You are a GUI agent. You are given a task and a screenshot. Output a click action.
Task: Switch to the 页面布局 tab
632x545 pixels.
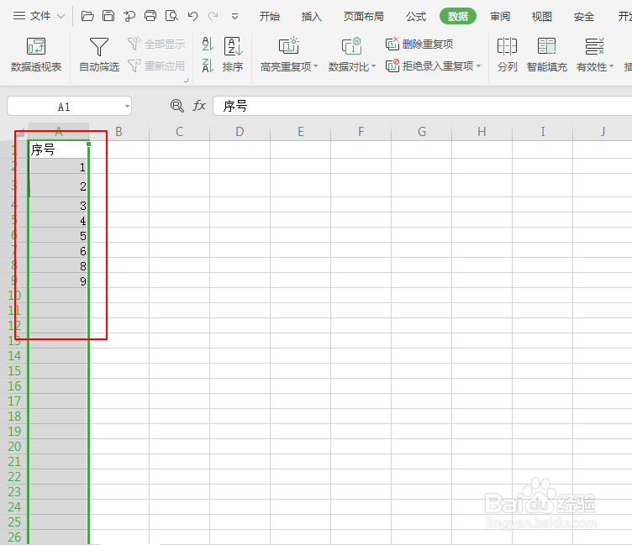363,17
